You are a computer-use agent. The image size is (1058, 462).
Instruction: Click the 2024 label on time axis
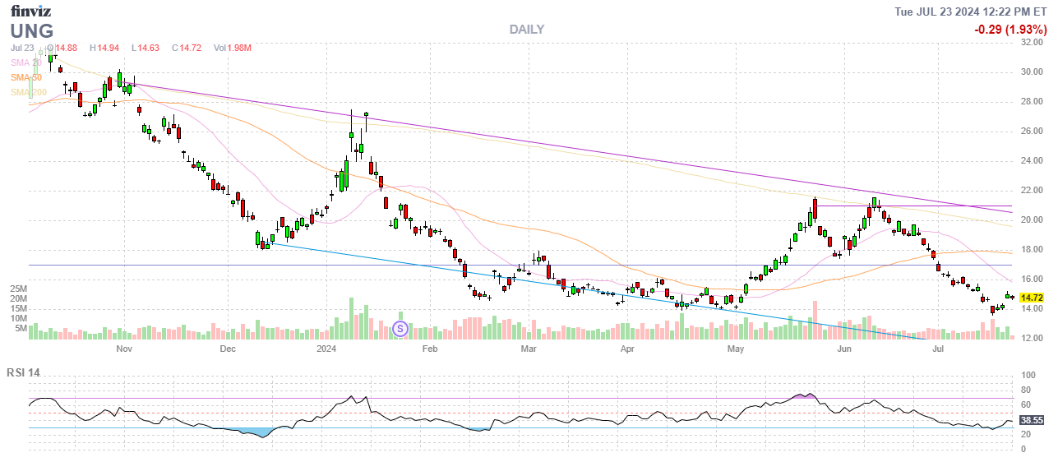coord(327,349)
